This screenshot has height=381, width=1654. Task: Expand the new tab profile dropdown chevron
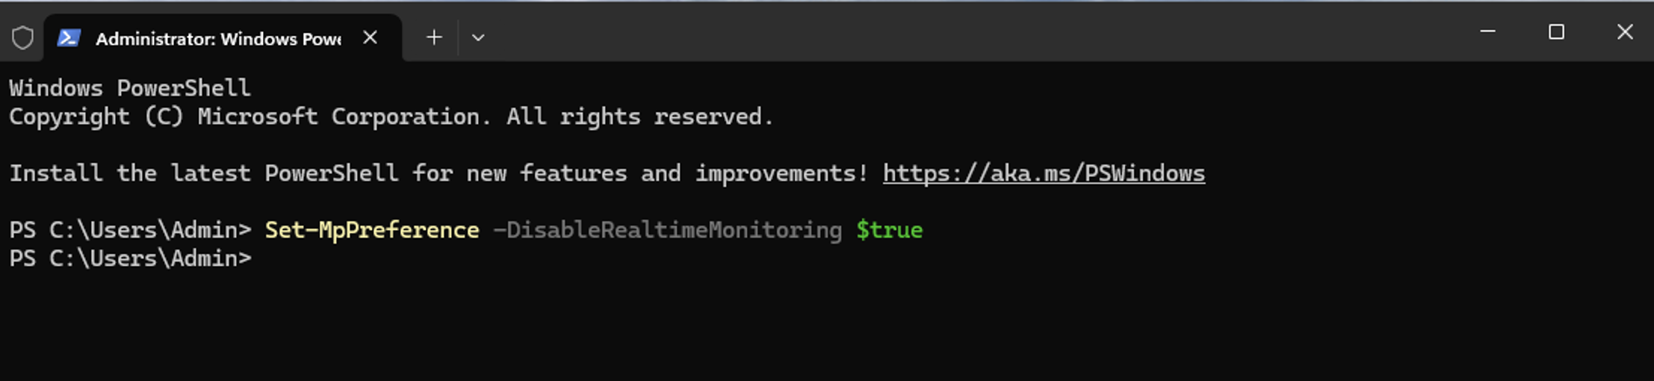[x=478, y=37]
